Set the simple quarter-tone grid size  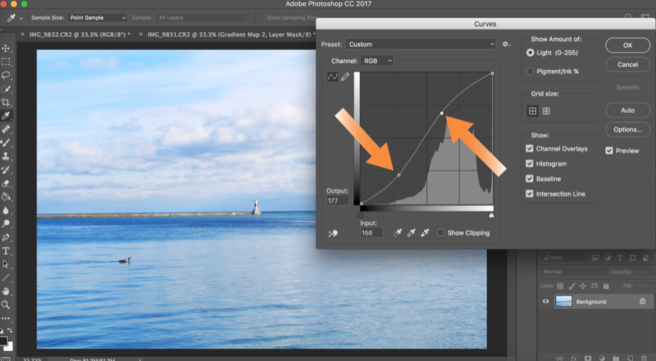click(x=533, y=110)
